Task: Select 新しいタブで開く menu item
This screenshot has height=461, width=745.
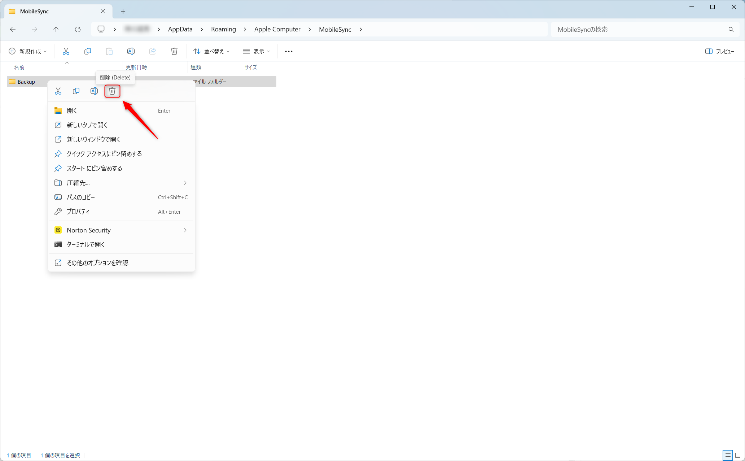Action: [121, 125]
